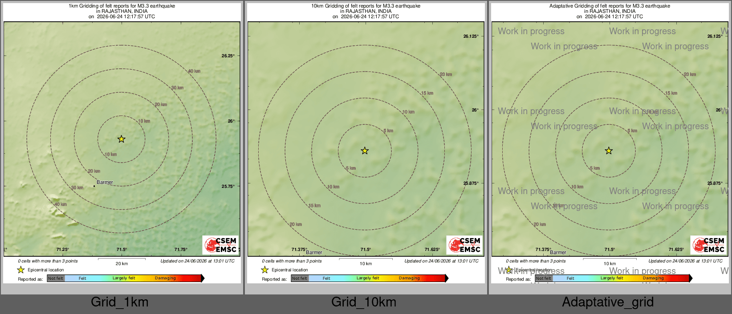Screen dimensions: 732x314
Task: Click the CSEM EMSC logo on the Grid_1km map
Action: coord(221,245)
